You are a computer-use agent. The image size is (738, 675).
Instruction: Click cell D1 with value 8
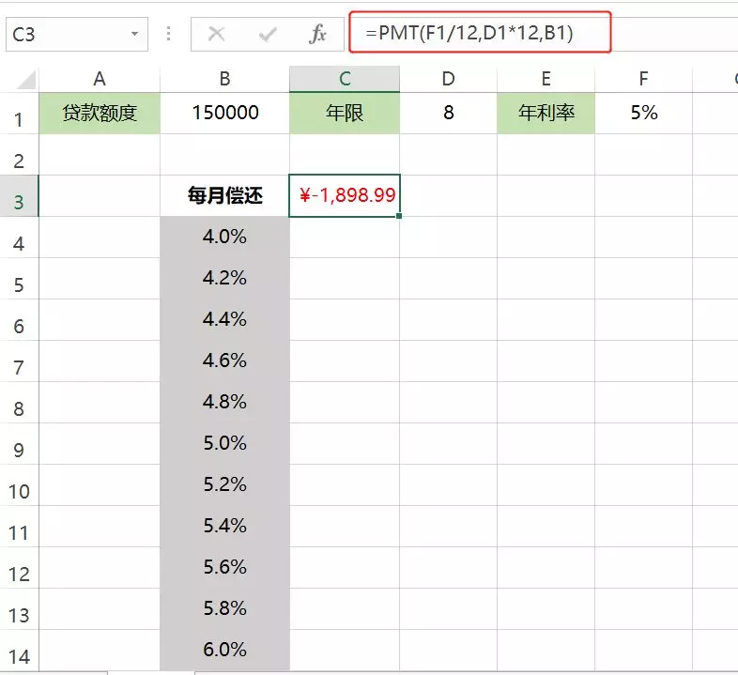449,114
